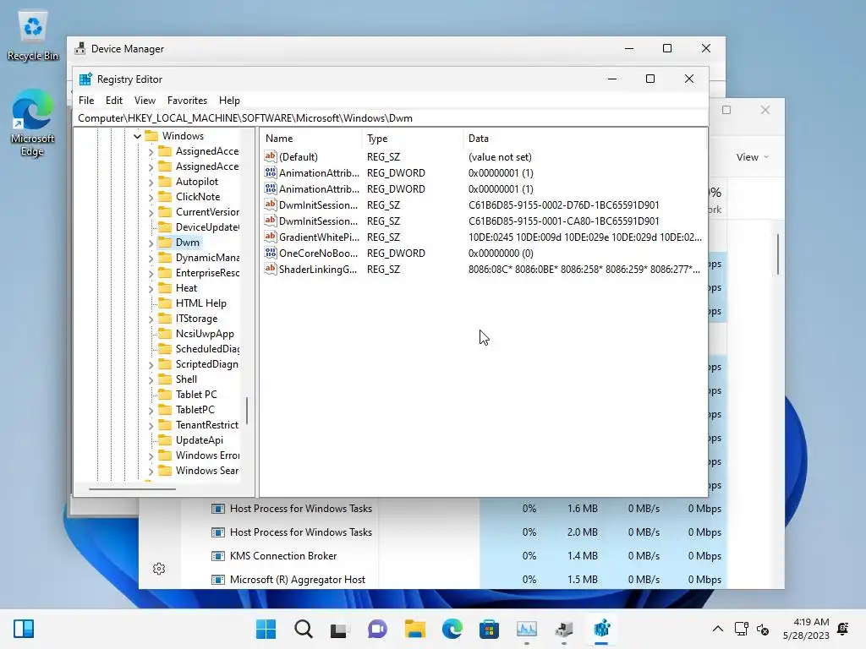The height and width of the screenshot is (649, 866).
Task: Click the ShaderLinkingG... string value icon
Action: 270,269
